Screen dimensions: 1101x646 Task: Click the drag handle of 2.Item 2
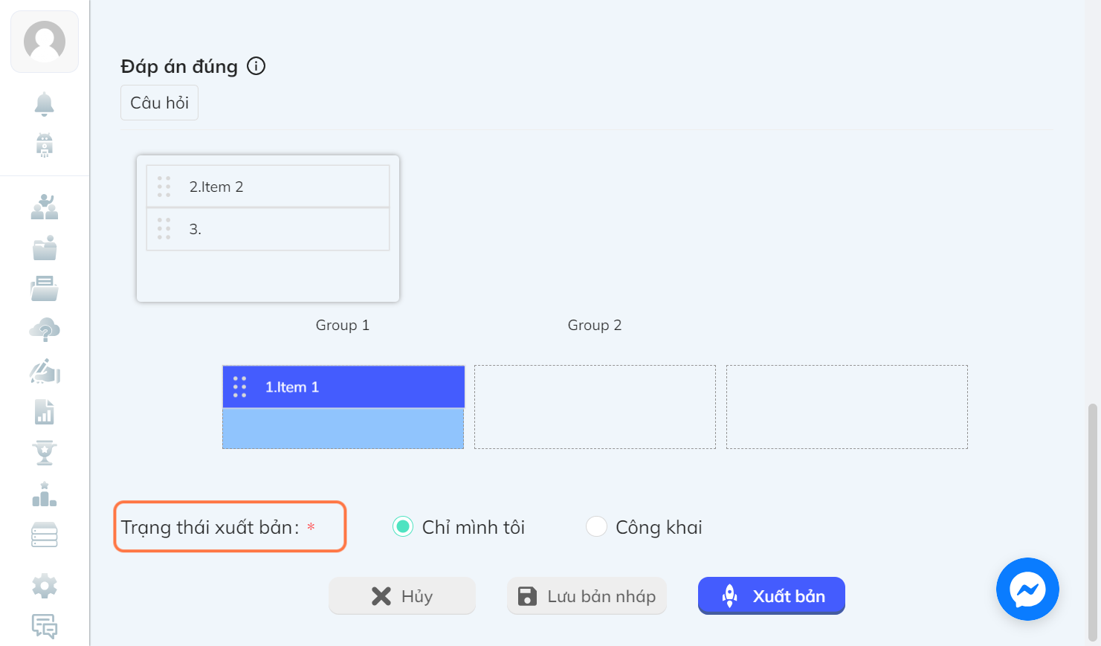[164, 187]
